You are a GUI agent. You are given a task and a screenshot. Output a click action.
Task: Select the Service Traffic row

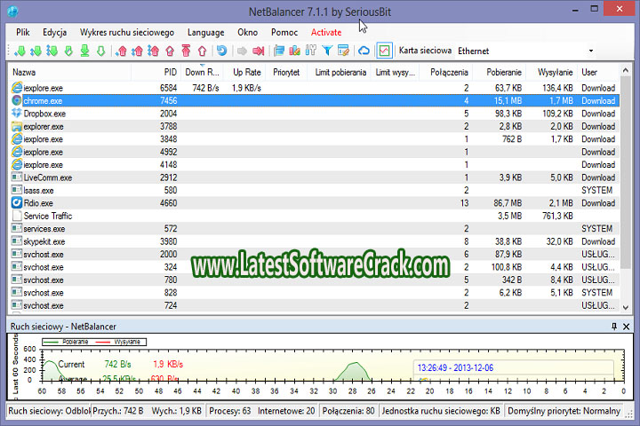[x=315, y=216]
